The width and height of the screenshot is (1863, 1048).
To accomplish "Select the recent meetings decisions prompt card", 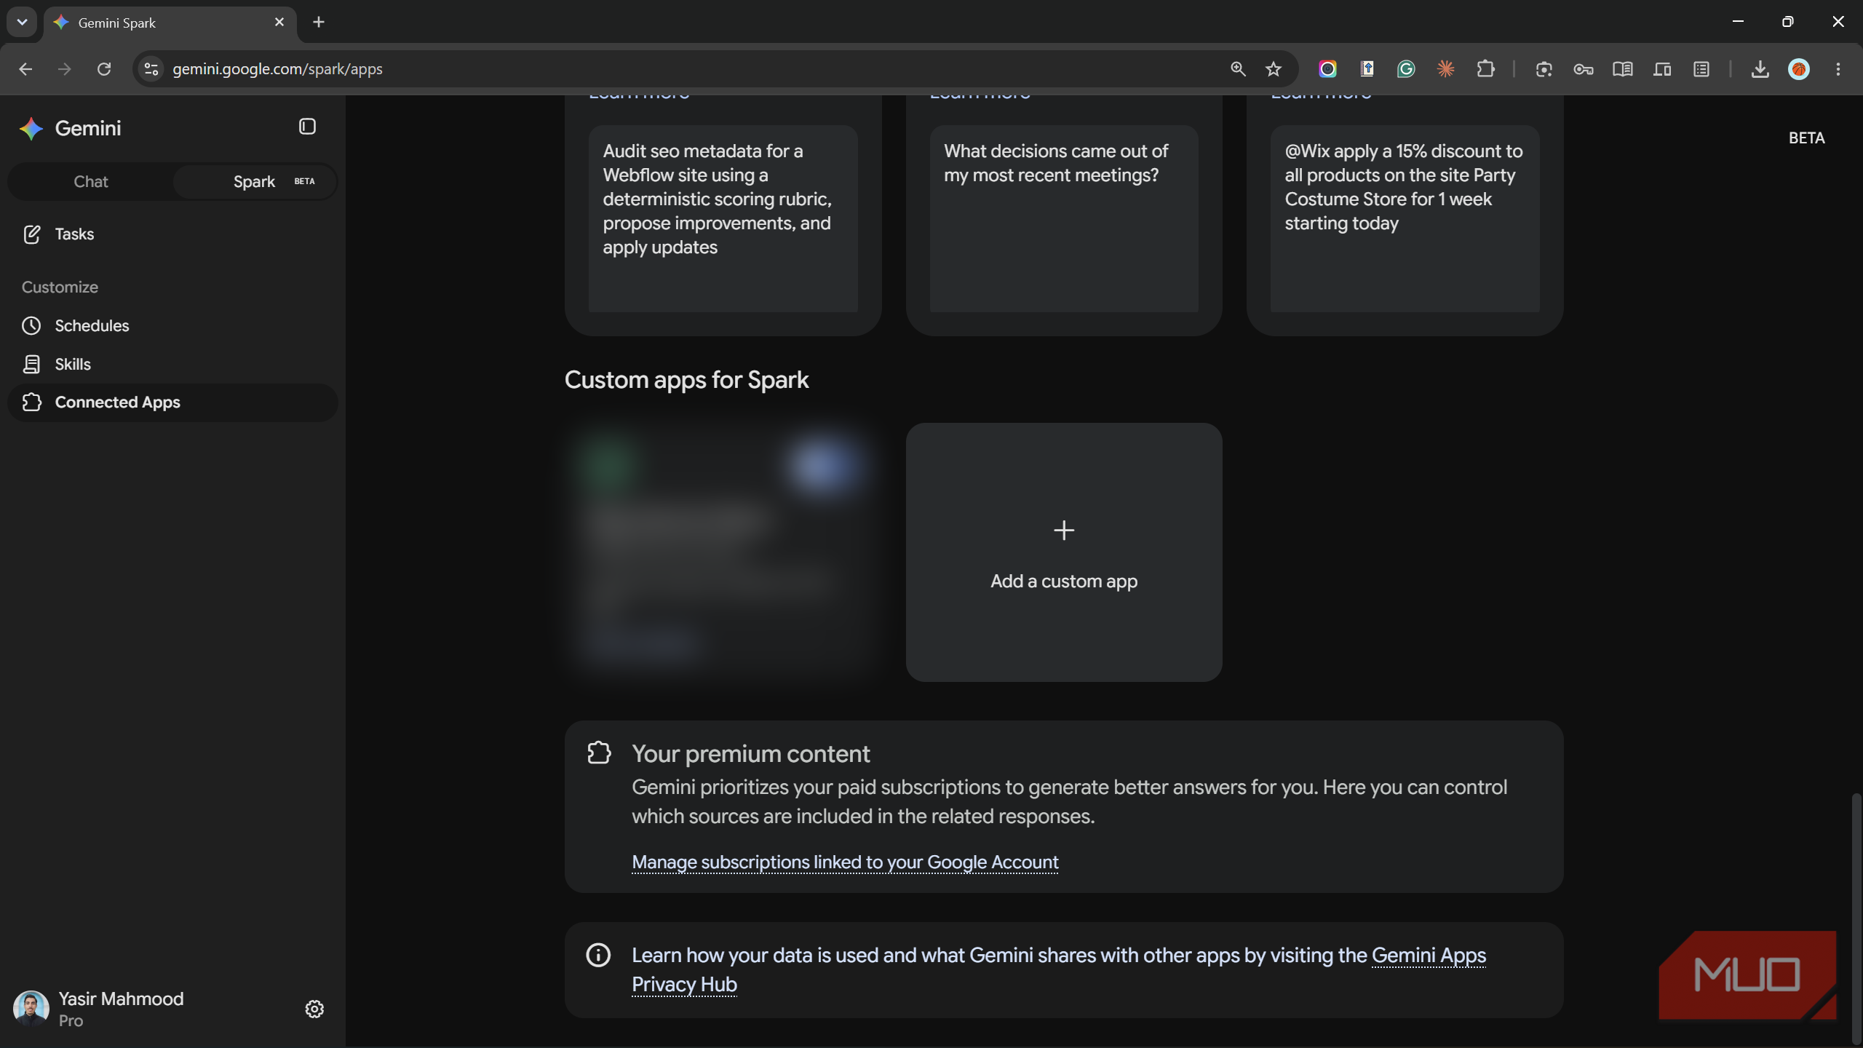I will point(1064,218).
